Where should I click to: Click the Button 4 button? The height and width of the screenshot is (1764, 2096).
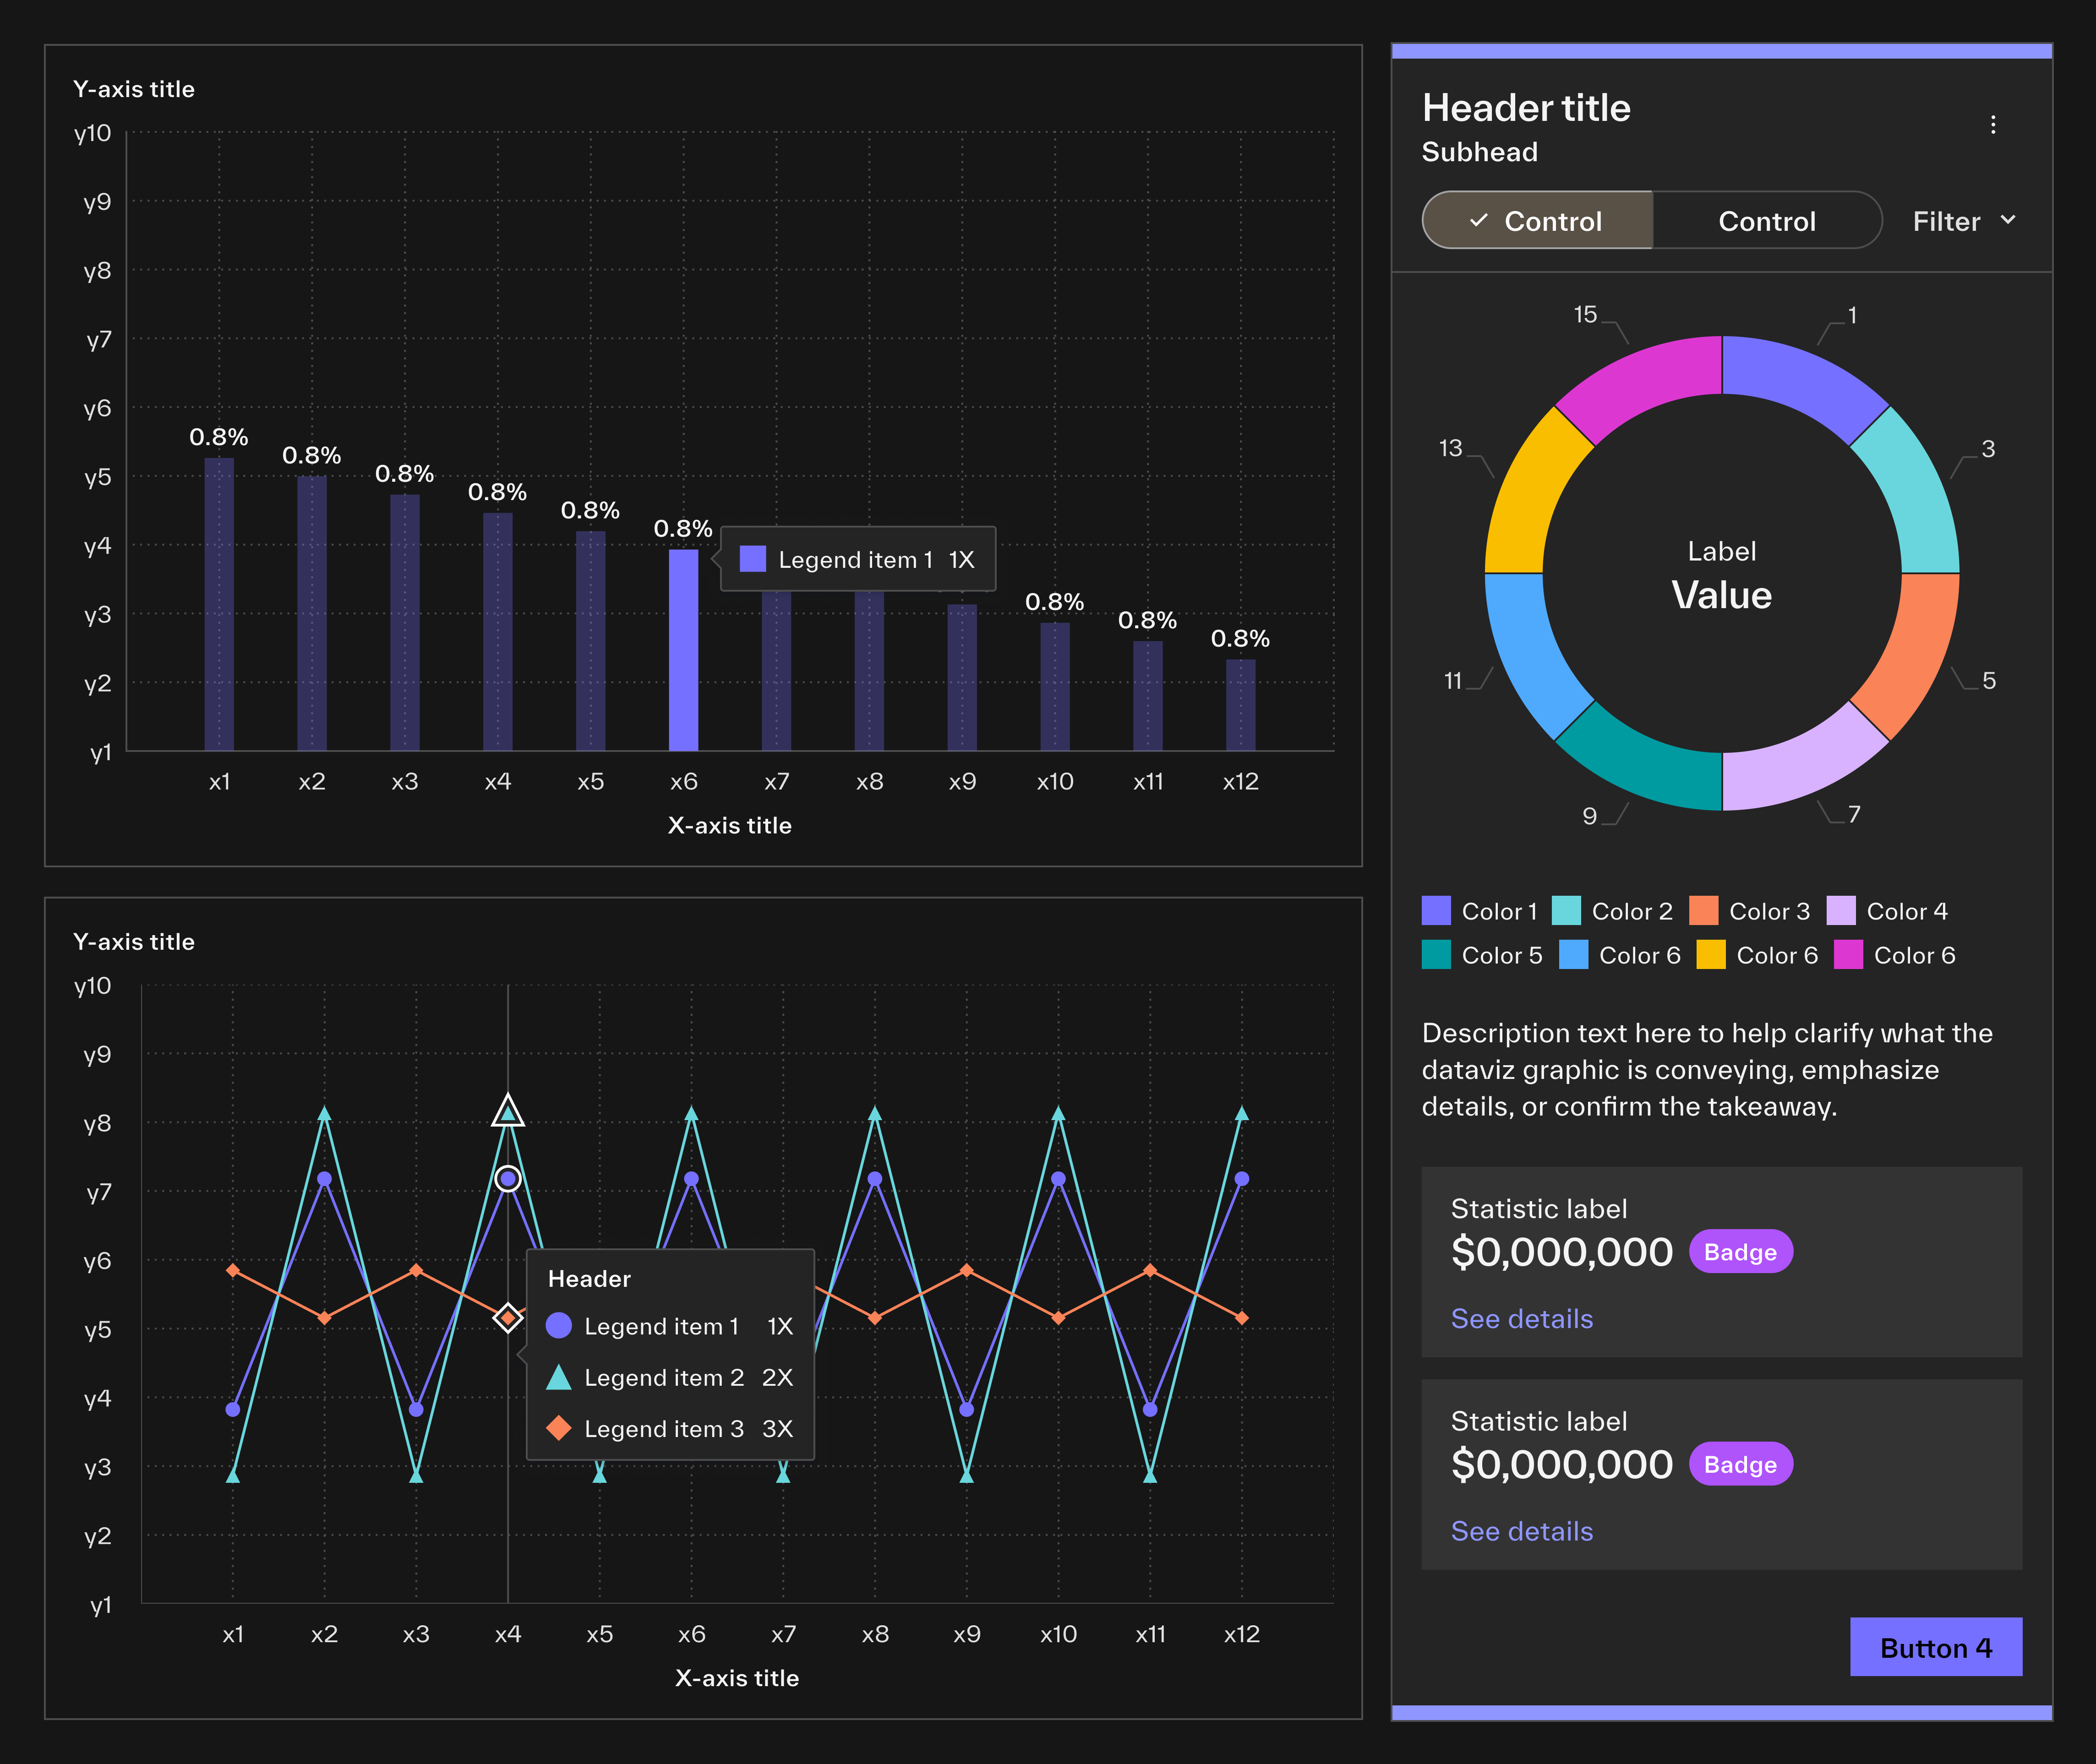(1936, 1647)
